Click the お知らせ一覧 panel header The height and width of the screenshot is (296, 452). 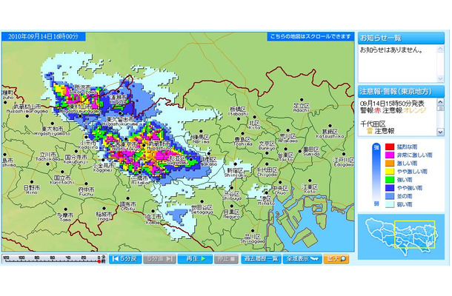pyautogui.click(x=401, y=38)
